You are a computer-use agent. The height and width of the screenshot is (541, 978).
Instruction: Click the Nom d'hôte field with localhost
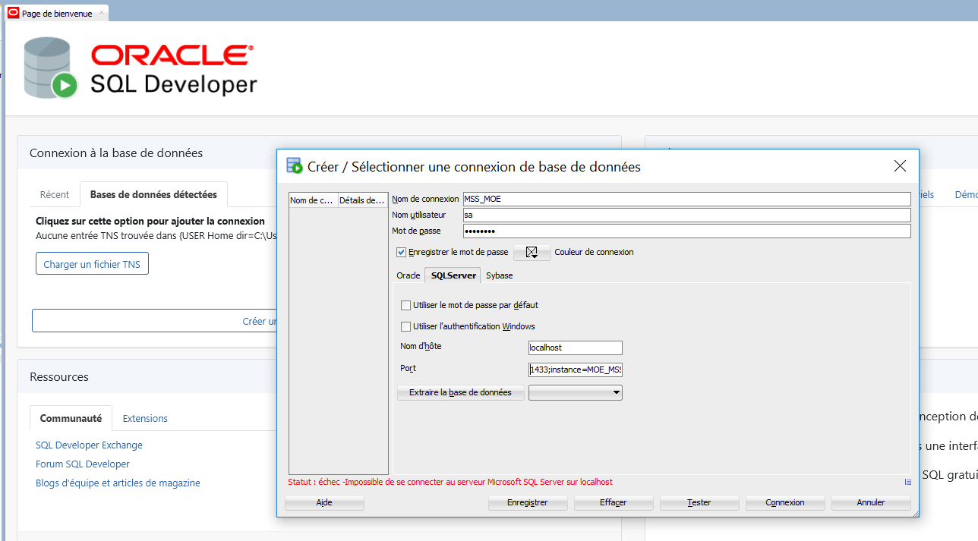(x=576, y=348)
